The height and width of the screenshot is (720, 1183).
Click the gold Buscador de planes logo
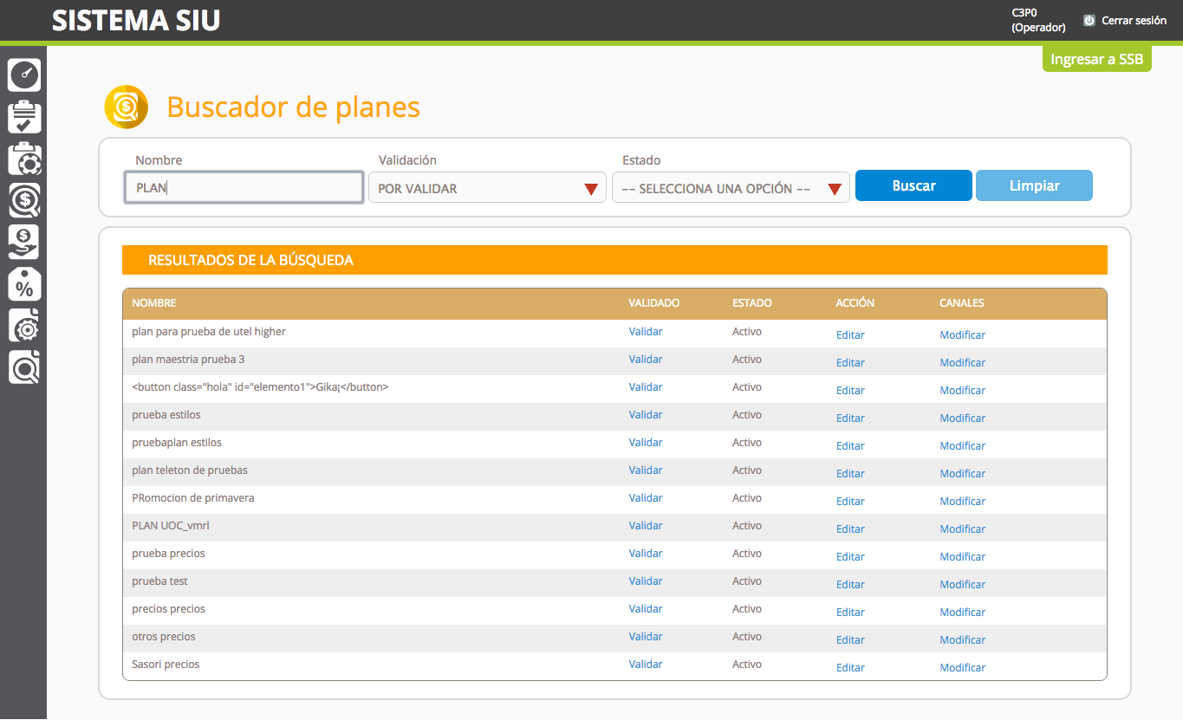(127, 107)
